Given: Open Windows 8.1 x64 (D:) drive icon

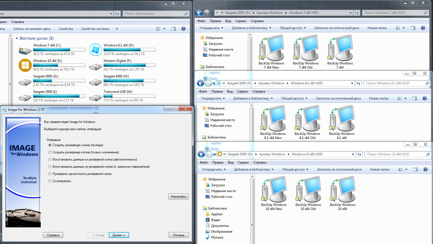Looking at the screenshot, I should 95,50.
